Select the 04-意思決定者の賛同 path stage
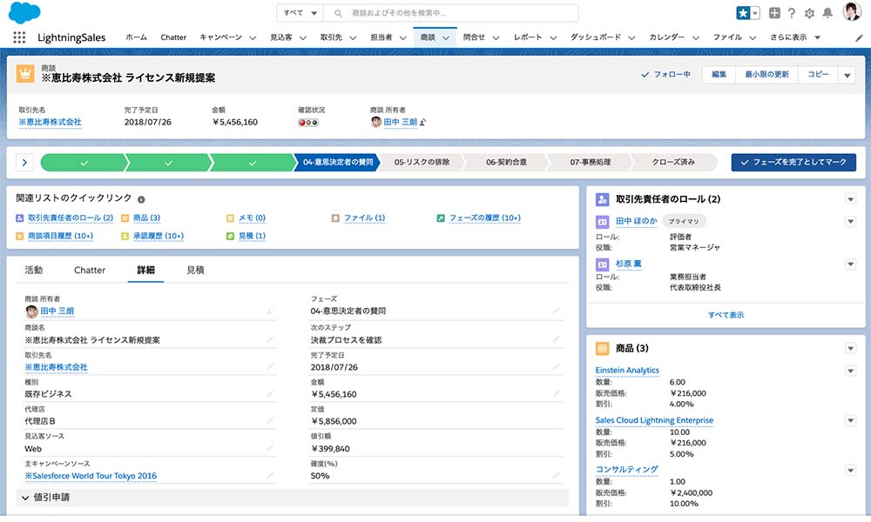 (337, 162)
